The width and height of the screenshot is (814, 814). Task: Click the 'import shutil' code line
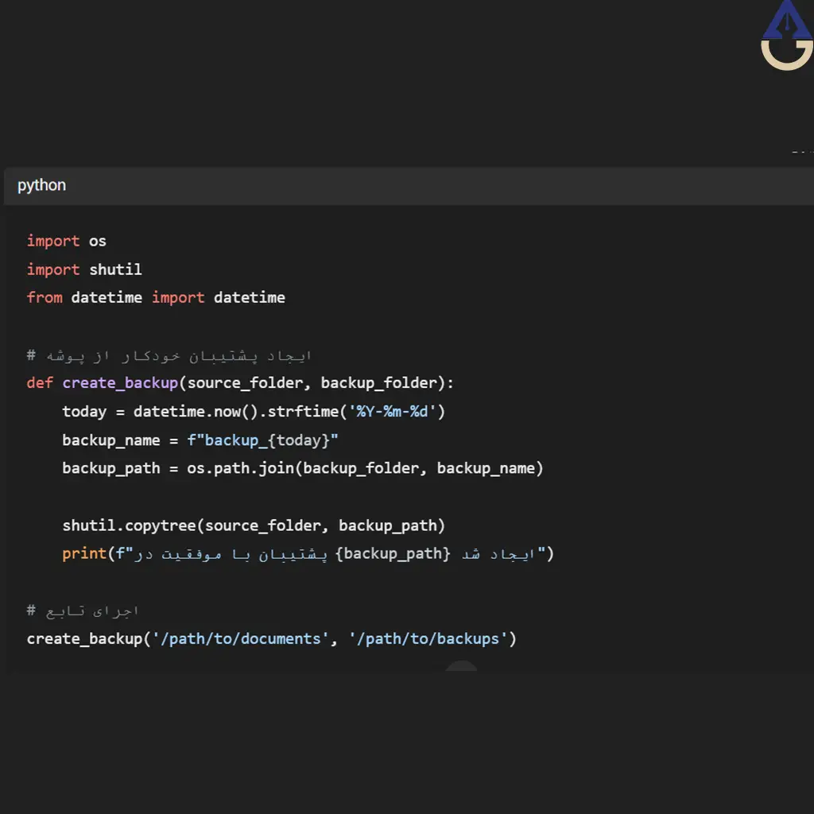(x=84, y=269)
